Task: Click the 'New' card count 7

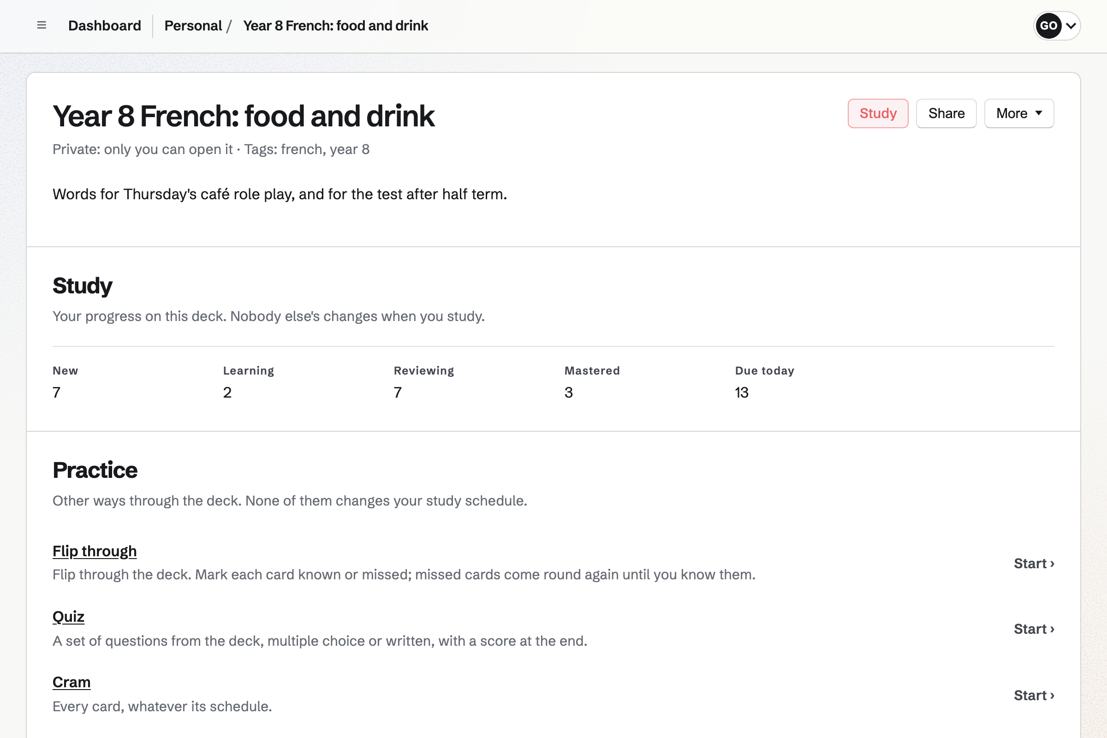Action: (x=56, y=393)
